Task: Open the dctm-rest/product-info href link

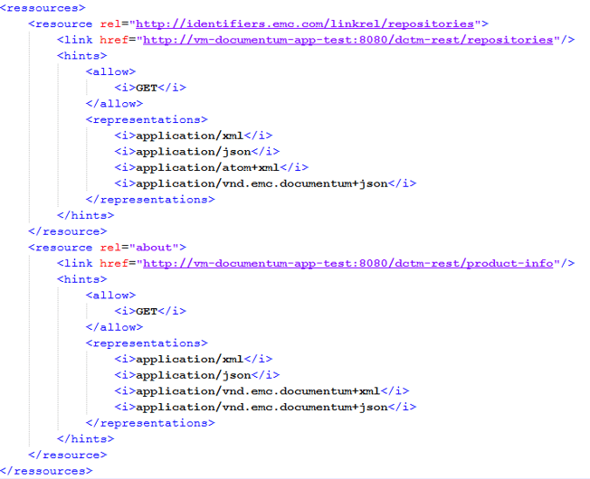Action: 348,263
